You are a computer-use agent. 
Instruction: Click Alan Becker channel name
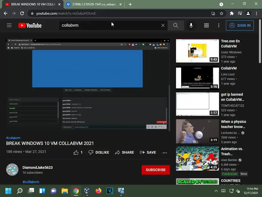pos(229,160)
